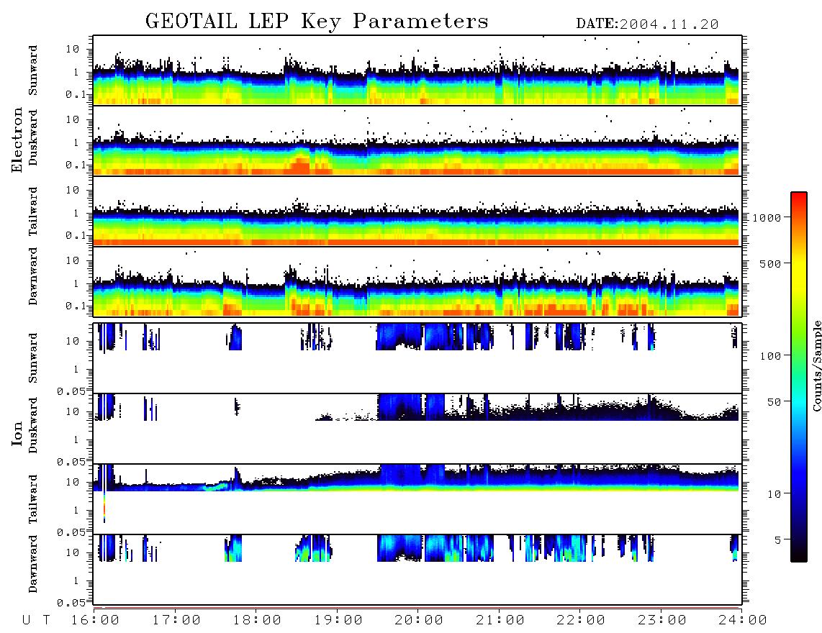Select the Ion Duskward axis label
The height and width of the screenshot is (633, 822).
click(33, 425)
